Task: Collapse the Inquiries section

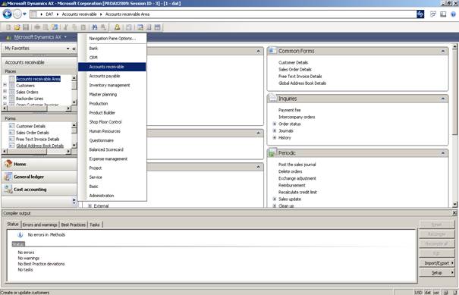Action: pyautogui.click(x=442, y=99)
